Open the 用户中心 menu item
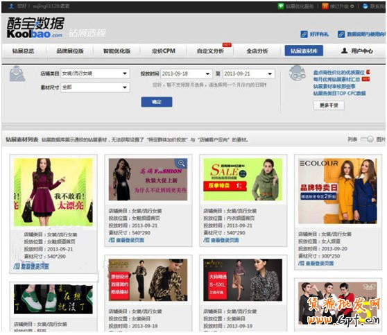 pos(357,51)
